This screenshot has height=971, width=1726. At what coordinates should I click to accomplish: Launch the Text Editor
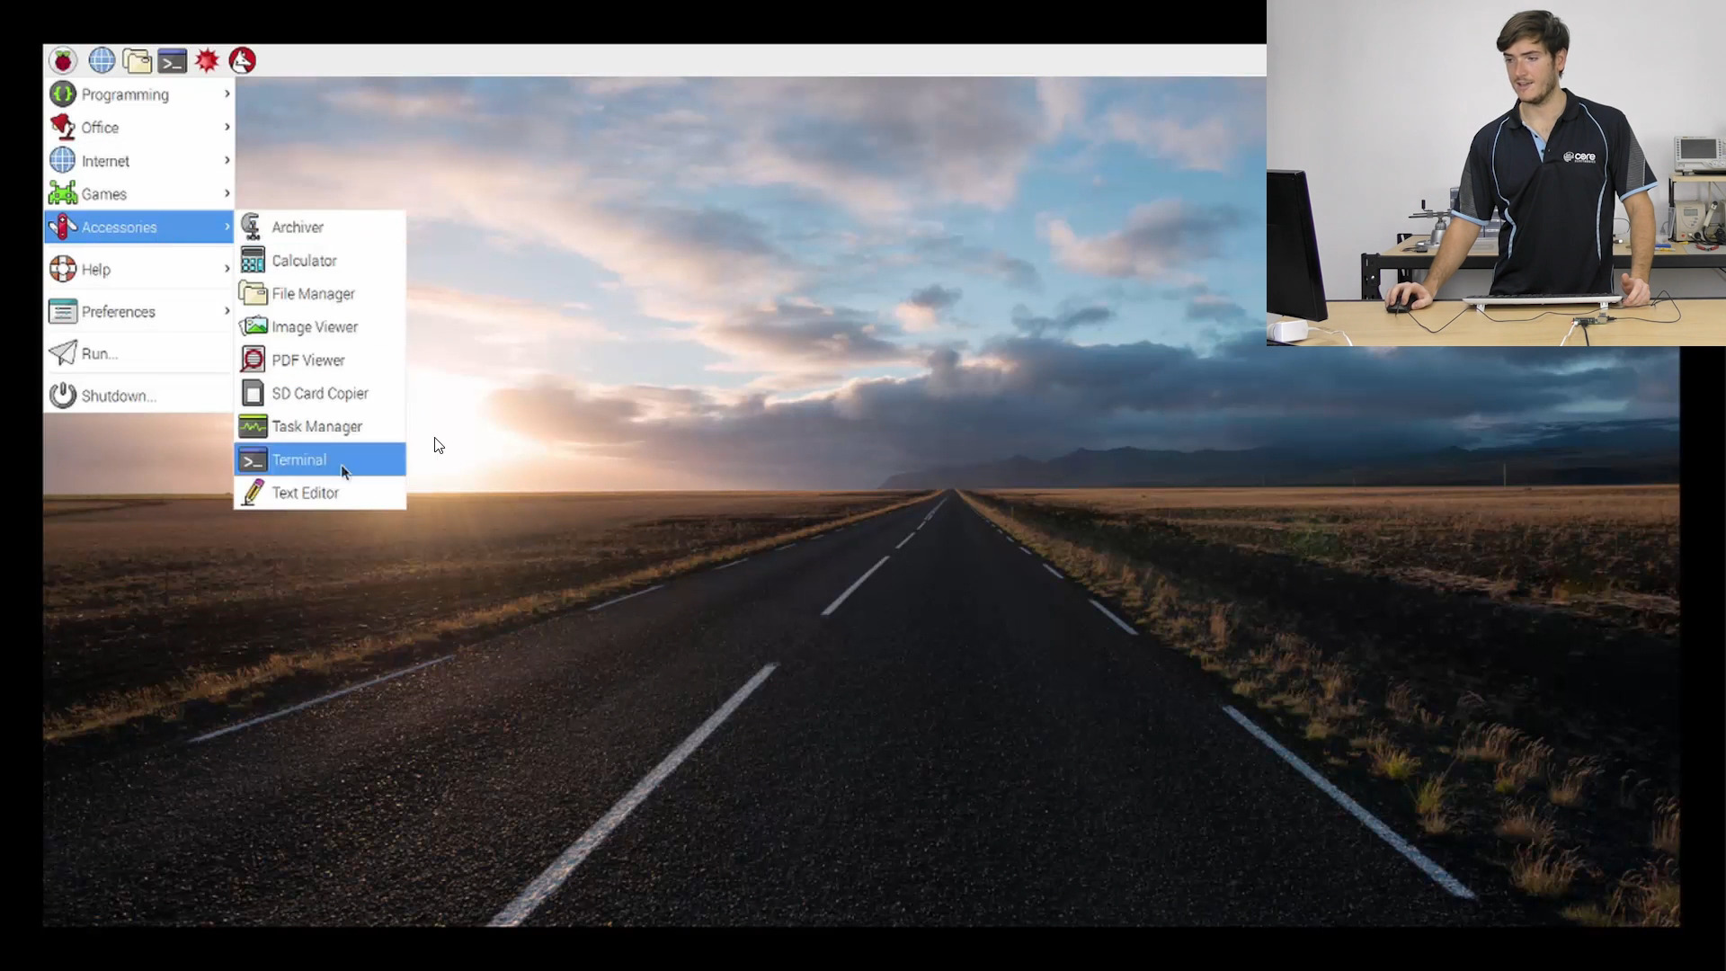click(x=306, y=494)
